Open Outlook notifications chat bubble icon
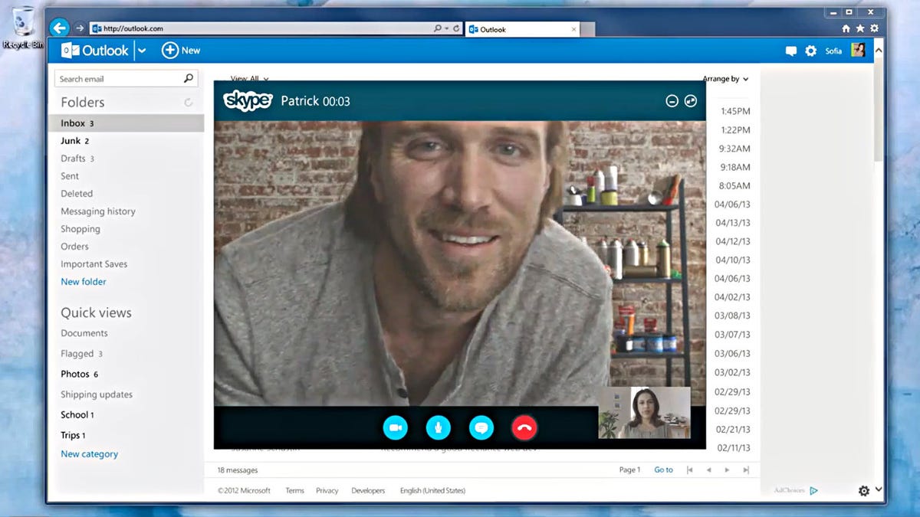Screen dimensions: 920x517 click(x=790, y=51)
